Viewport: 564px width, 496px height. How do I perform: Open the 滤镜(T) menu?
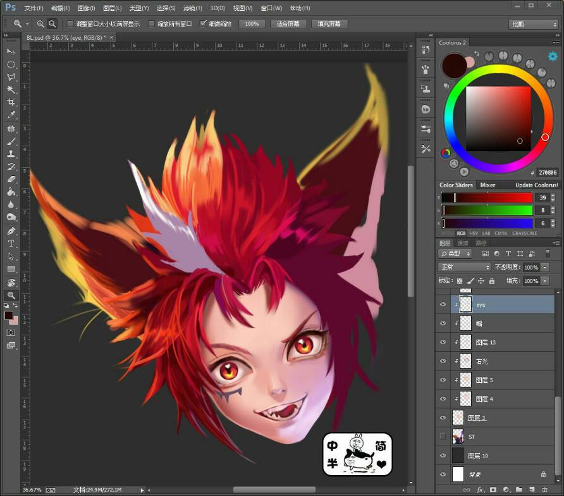(x=193, y=8)
